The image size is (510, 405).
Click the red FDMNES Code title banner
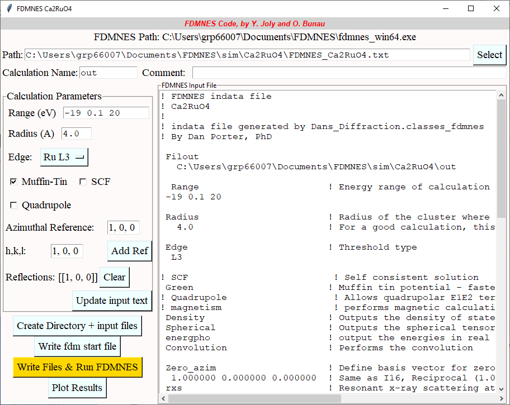pyautogui.click(x=254, y=23)
